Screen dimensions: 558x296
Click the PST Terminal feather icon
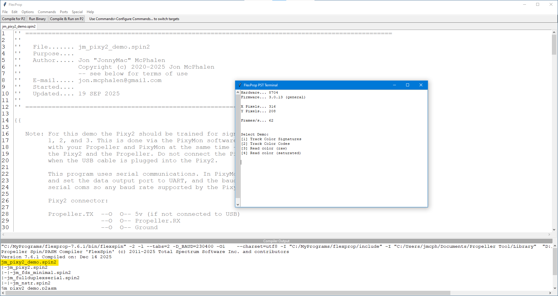coord(240,85)
